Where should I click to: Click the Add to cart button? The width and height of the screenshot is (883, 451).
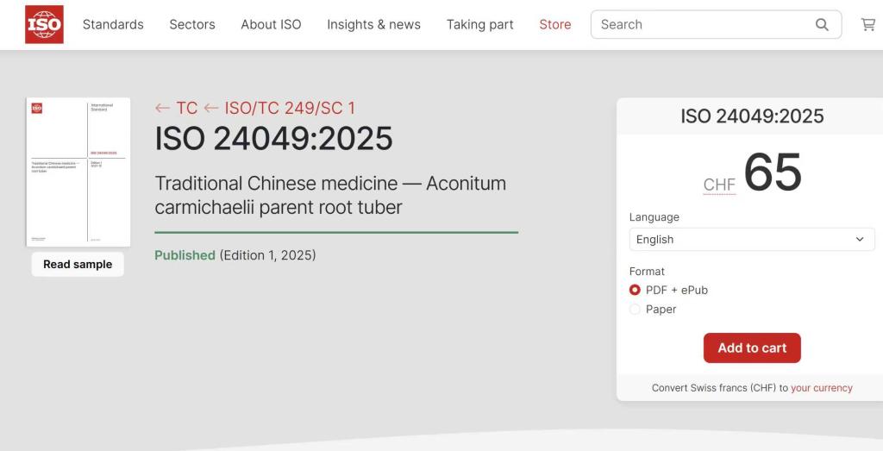coord(752,348)
